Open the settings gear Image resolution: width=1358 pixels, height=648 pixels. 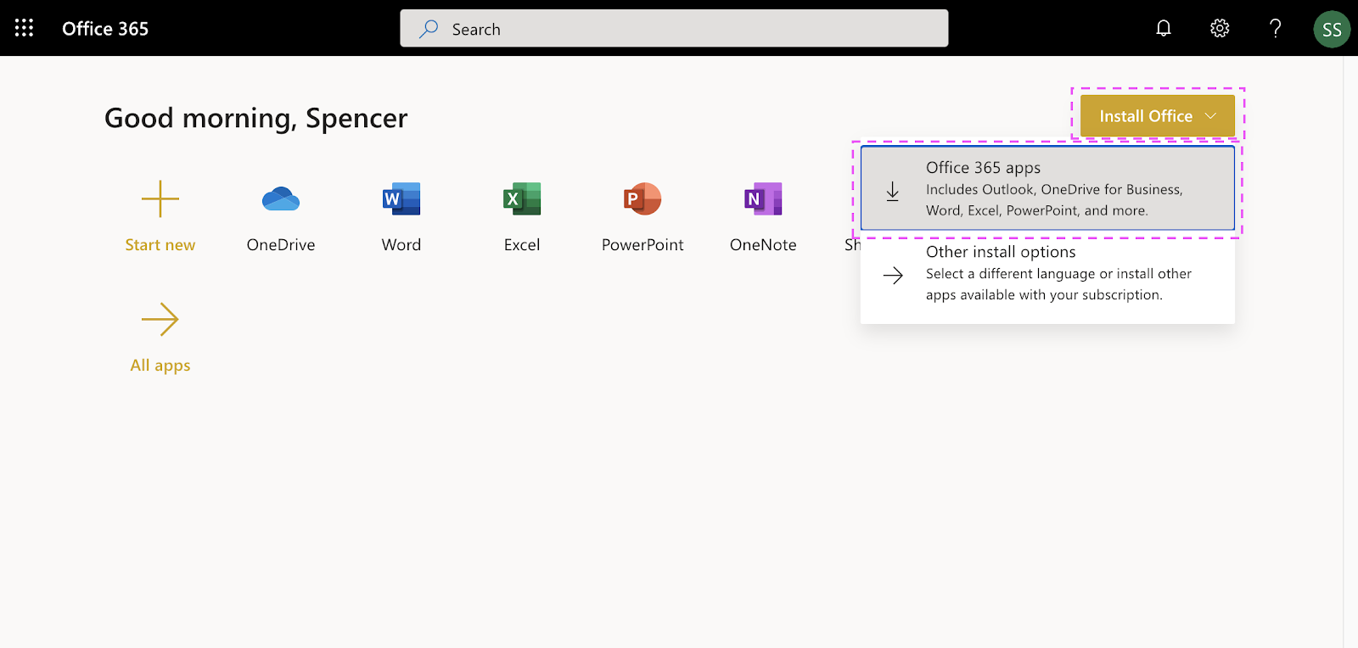point(1220,28)
